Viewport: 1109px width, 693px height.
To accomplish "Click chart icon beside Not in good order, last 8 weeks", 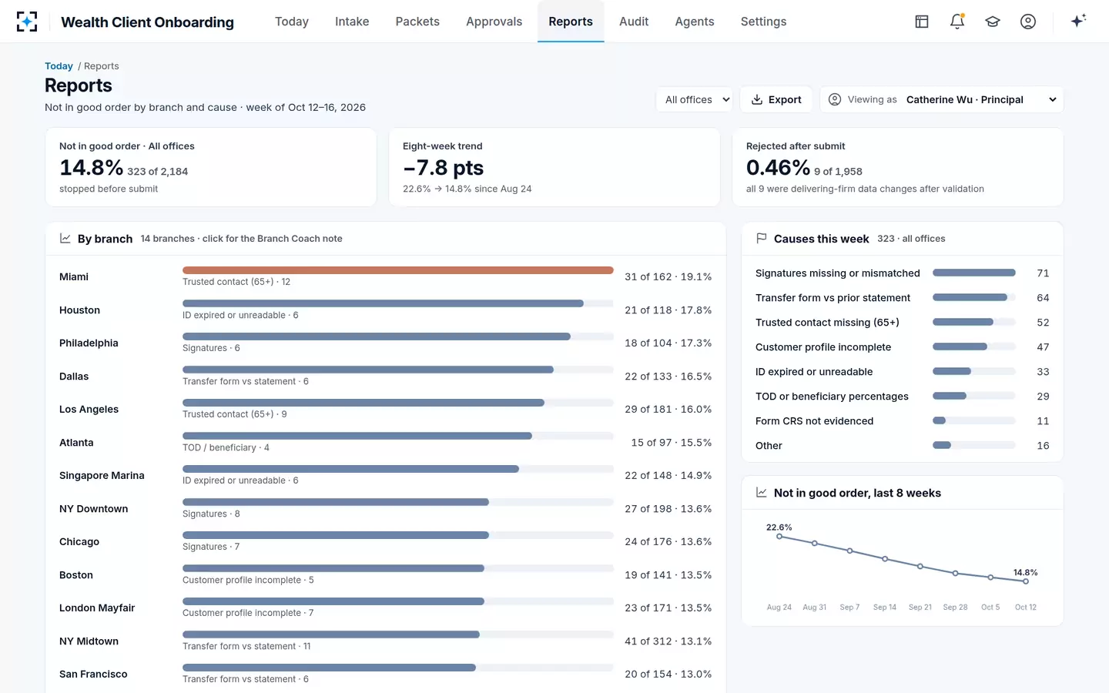I will point(762,493).
